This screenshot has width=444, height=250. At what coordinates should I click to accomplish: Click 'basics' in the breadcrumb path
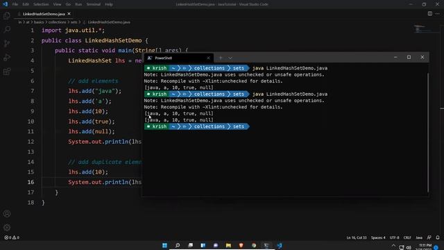tap(39, 22)
